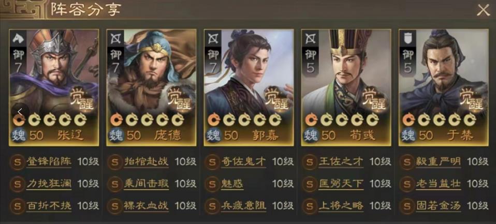Click the red first star on 庞德's card

[116, 120]
